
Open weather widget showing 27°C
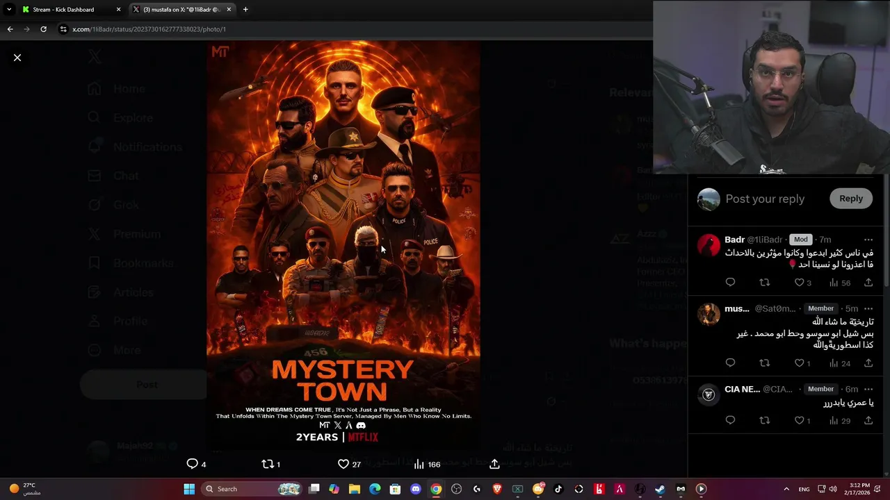pyautogui.click(x=24, y=489)
